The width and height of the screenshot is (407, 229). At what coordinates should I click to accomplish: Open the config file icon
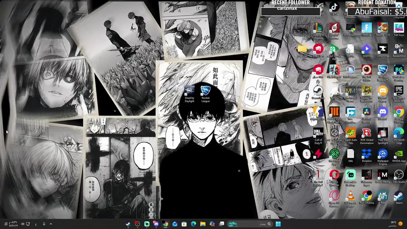[x=350, y=51]
